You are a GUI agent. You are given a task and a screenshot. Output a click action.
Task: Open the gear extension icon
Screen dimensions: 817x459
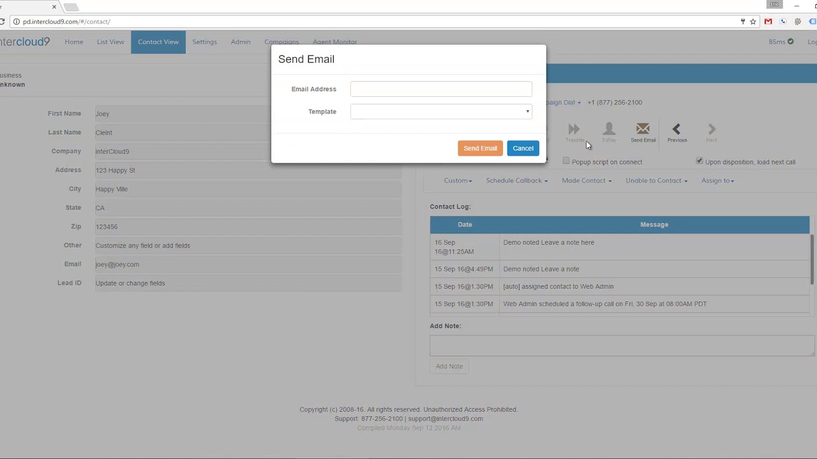coord(798,22)
